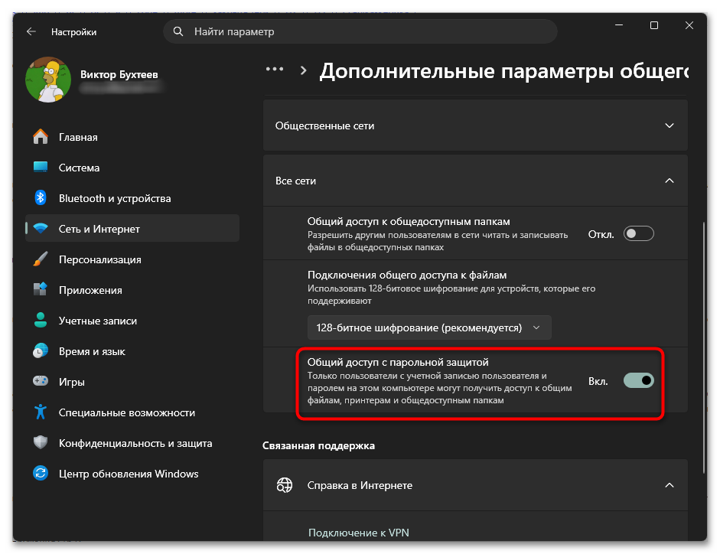The height and width of the screenshot is (554, 720).
Task: Click the Конфиденциальность и защита shield icon
Action: click(x=41, y=443)
